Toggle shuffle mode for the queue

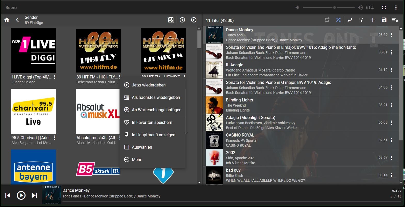(338, 20)
